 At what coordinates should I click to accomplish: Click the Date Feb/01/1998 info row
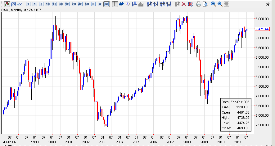(235, 102)
